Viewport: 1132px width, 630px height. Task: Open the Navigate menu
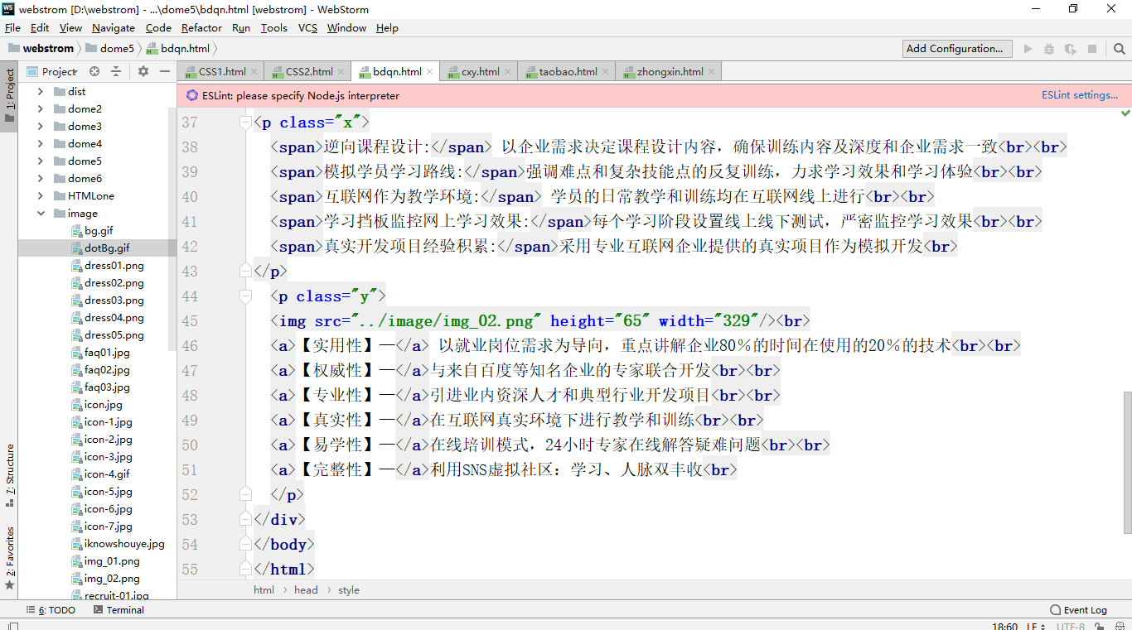pos(113,27)
